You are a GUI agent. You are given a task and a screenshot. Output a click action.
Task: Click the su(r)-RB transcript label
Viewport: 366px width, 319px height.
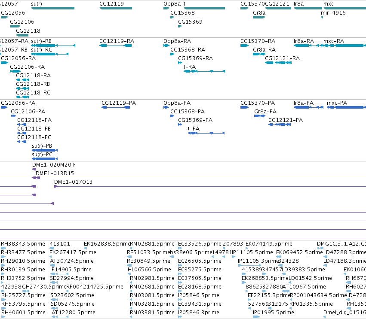tap(41, 41)
